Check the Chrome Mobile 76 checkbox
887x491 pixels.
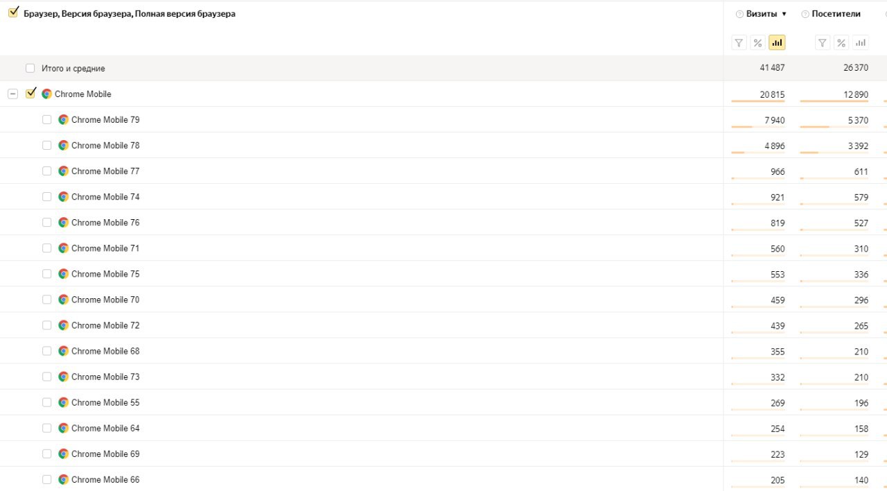tap(46, 222)
